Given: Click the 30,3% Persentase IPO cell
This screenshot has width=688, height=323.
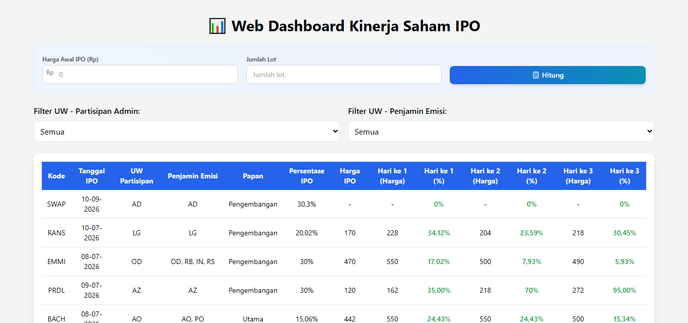Looking at the screenshot, I should tap(307, 204).
